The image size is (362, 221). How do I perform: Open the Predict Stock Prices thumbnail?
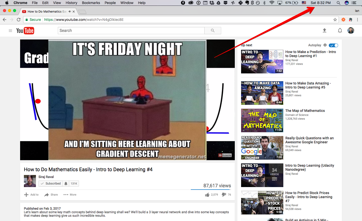coord(262,203)
